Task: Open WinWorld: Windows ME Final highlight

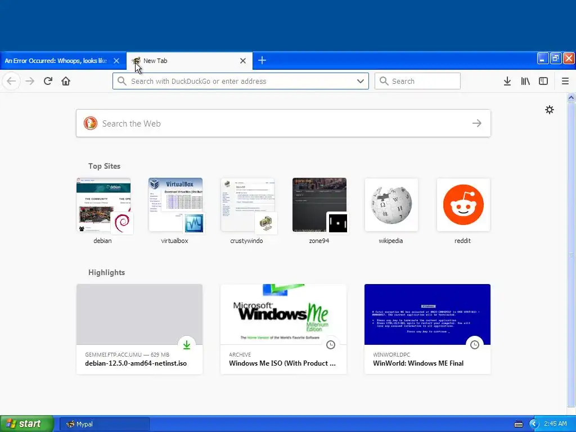Action: [x=427, y=329]
